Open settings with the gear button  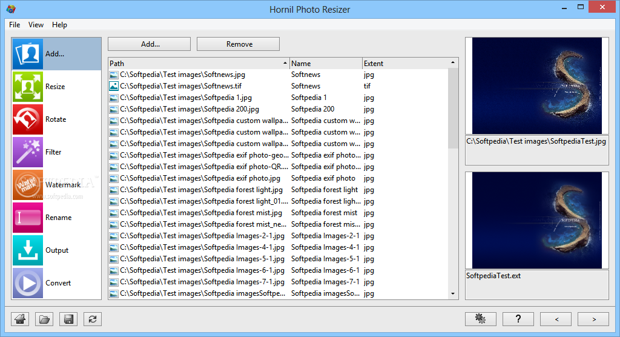point(480,319)
